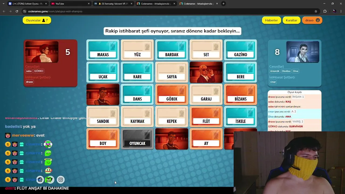
Task: Go back using the browser back arrow
Action: pos(4,11)
